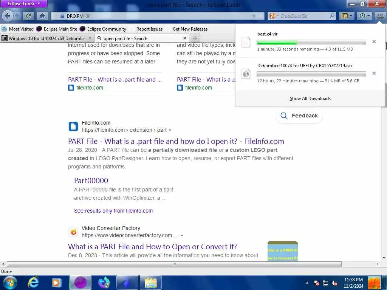Click the Debombed ISO download progress bar
The image size is (387, 290).
click(311, 74)
